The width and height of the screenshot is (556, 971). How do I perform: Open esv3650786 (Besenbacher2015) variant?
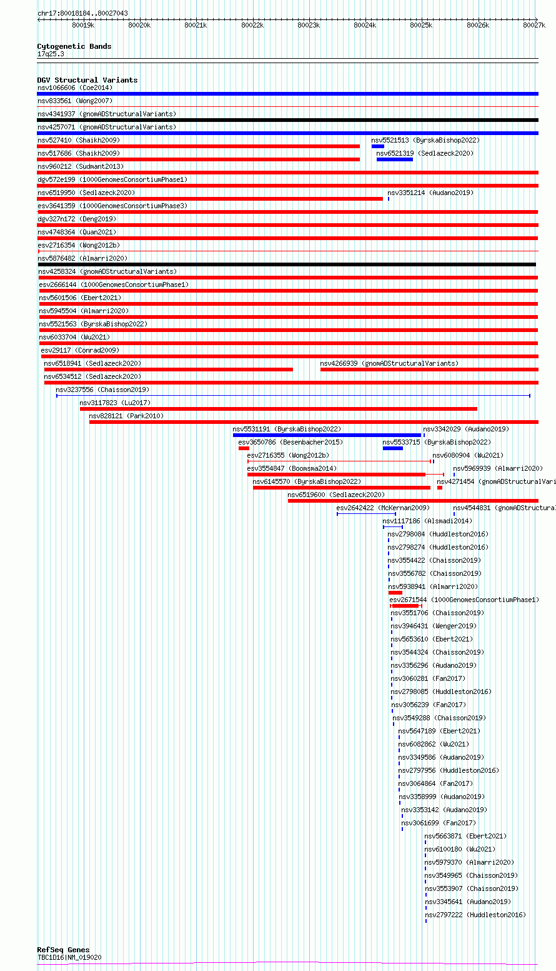[x=291, y=442]
